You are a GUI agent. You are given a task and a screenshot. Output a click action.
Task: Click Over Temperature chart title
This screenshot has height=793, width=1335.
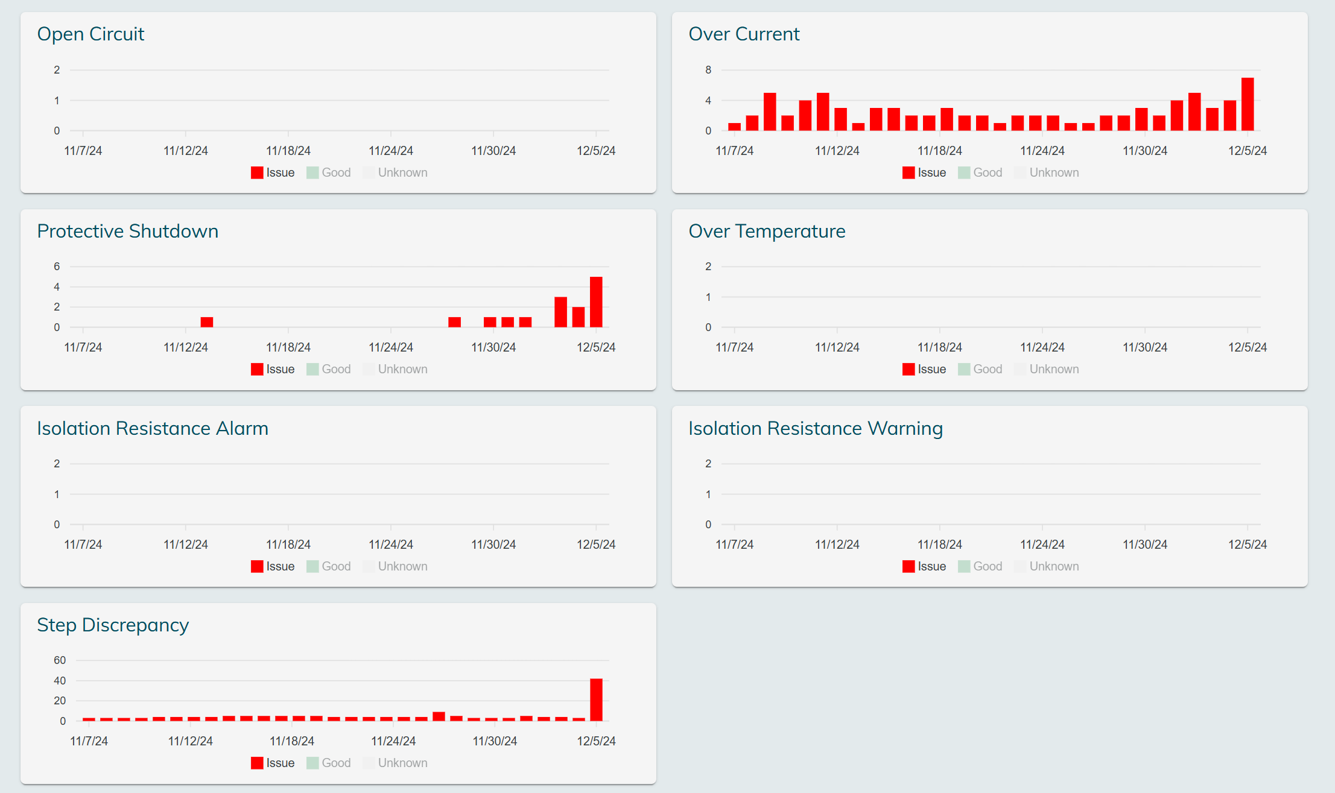pos(767,231)
